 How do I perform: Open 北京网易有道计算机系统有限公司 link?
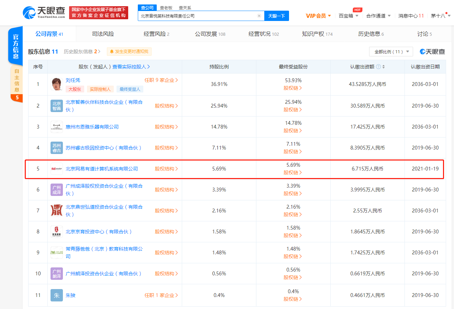(102, 169)
